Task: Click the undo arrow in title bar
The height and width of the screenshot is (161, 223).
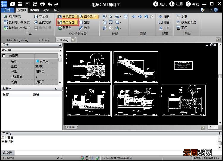Action: [x=49, y=4]
